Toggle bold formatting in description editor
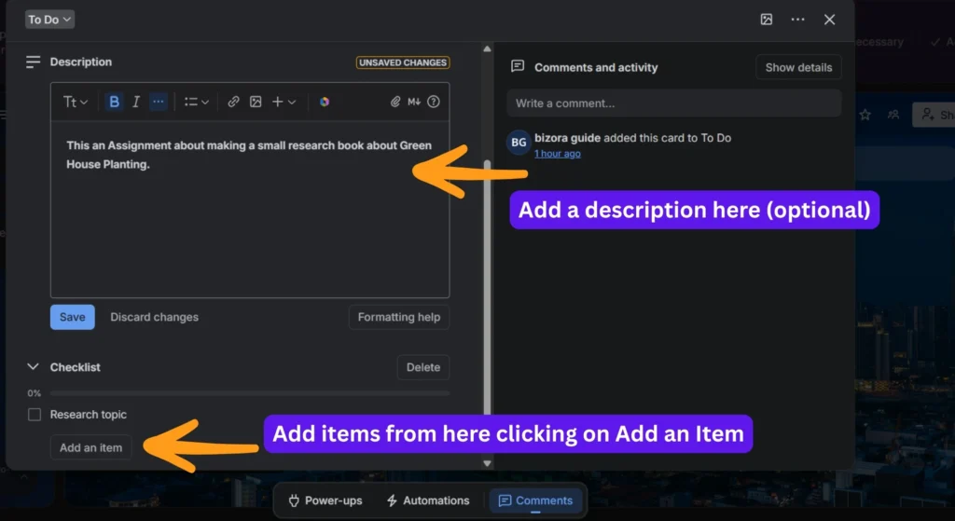The image size is (955, 521). pos(114,102)
